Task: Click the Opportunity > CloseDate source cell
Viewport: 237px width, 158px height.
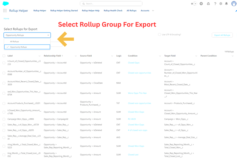Action: coord(91,83)
